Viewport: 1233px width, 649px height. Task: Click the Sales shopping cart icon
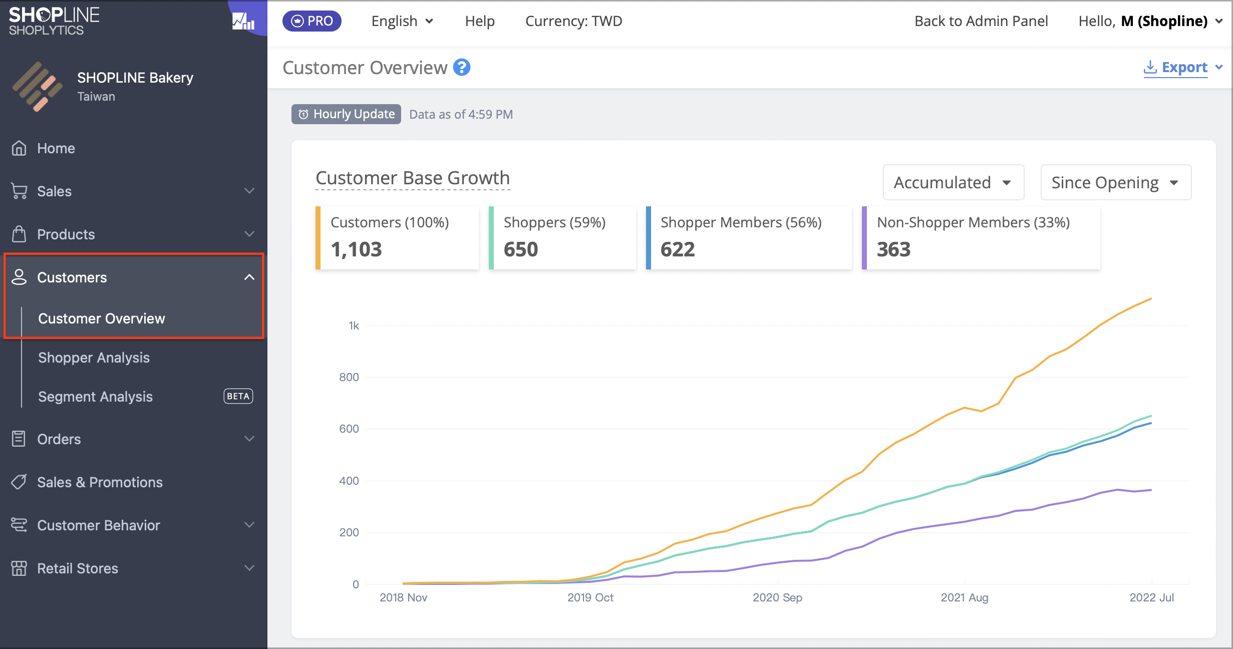tap(19, 191)
